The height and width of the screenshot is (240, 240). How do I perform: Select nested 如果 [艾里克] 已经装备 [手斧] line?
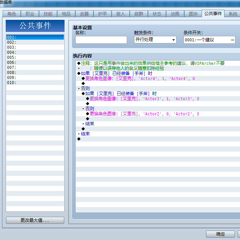coord(158,93)
